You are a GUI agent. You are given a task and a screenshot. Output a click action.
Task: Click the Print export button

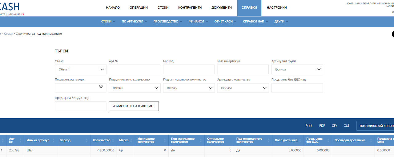pyautogui.click(x=309, y=126)
